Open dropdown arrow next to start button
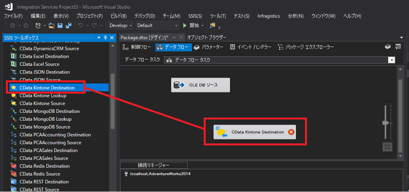Screen dimensions: 409x192 click(x=202, y=25)
